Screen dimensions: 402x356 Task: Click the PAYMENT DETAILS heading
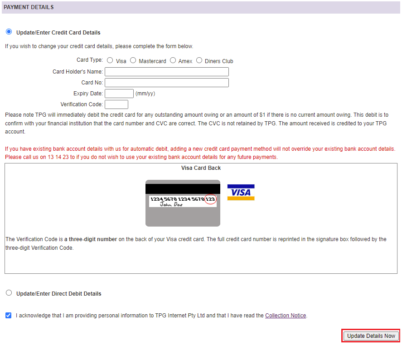click(x=29, y=7)
